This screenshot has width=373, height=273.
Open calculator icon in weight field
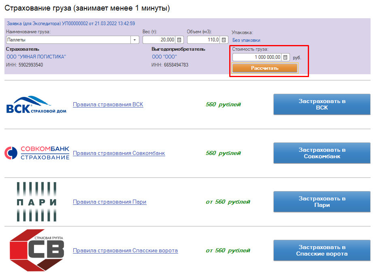tap(179, 40)
